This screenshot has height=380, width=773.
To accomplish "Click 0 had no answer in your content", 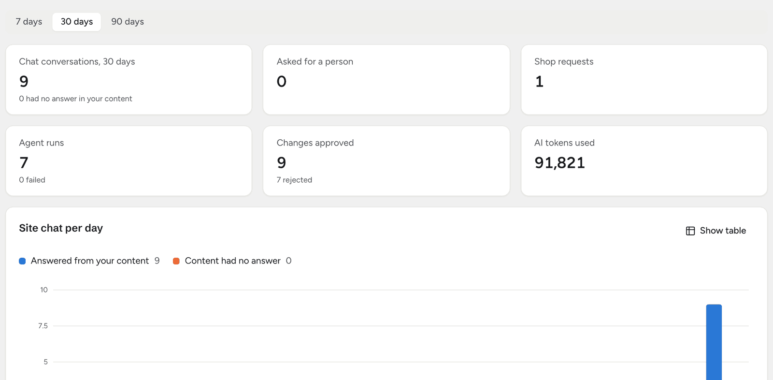I will pyautogui.click(x=75, y=99).
